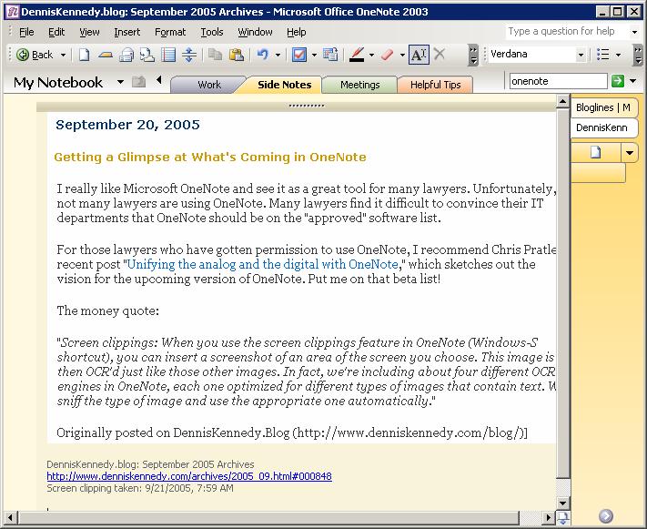
Task: Open the File menu
Action: 26,32
